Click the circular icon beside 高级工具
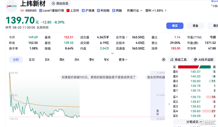This screenshot has height=127, width=218. click(164, 60)
